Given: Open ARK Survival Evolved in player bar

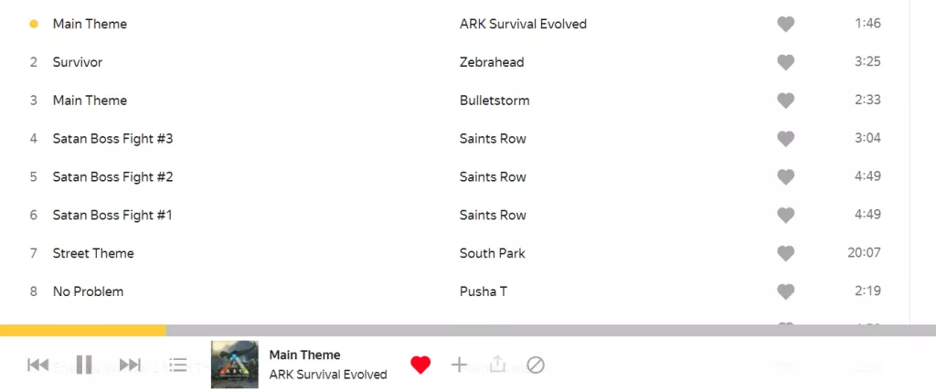Looking at the screenshot, I should point(328,375).
